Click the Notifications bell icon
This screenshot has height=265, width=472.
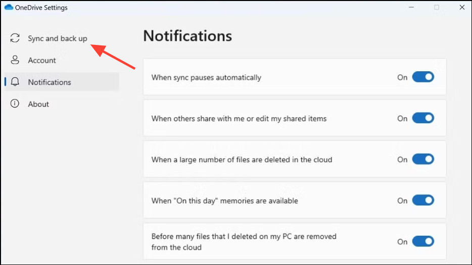(15, 82)
